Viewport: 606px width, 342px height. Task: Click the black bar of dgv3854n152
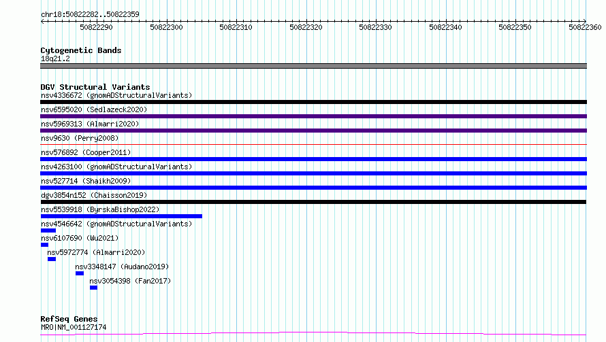tap(313, 202)
